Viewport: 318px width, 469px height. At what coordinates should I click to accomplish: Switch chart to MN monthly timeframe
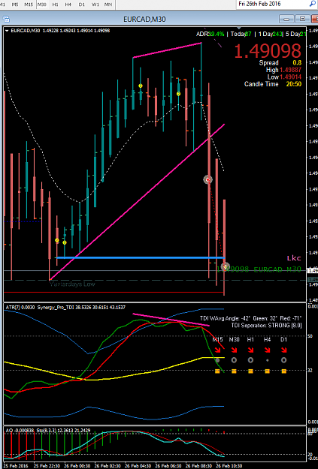[x=108, y=5]
